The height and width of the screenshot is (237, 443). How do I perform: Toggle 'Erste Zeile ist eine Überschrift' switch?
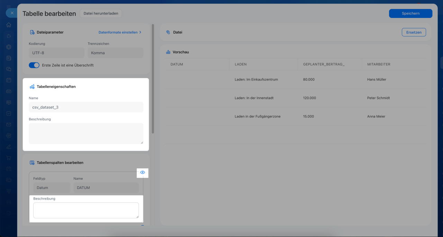34,65
